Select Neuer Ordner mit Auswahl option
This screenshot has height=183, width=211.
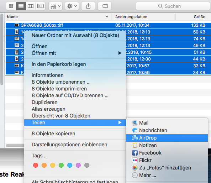click(x=75, y=35)
